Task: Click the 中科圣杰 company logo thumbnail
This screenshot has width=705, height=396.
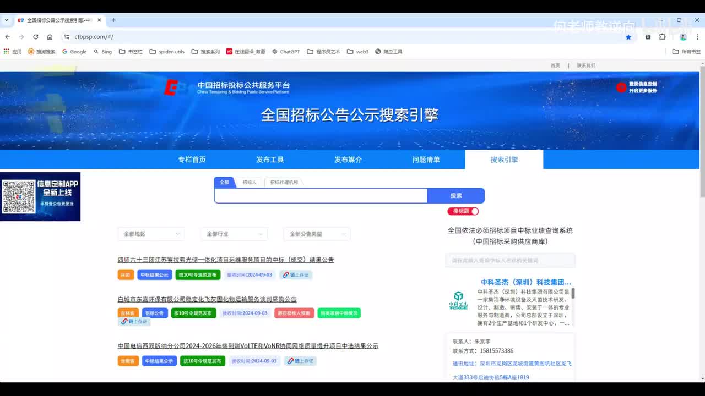Action: (458, 300)
